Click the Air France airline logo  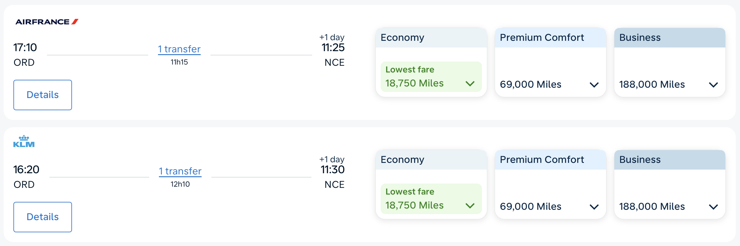click(x=46, y=21)
